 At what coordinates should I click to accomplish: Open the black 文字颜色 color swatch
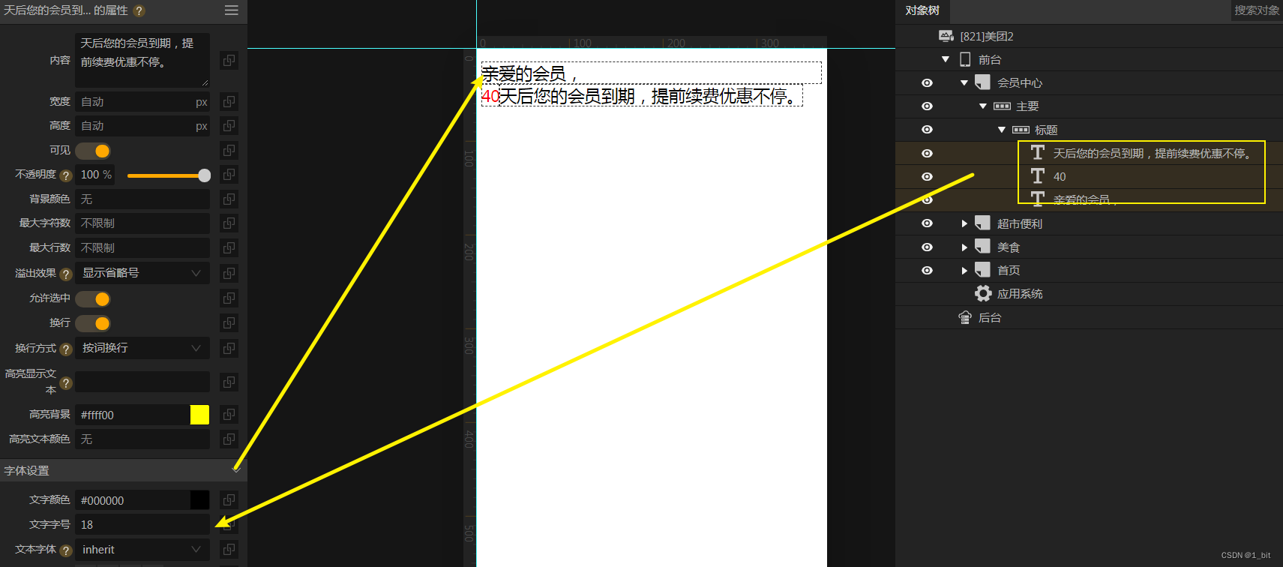[x=199, y=499]
